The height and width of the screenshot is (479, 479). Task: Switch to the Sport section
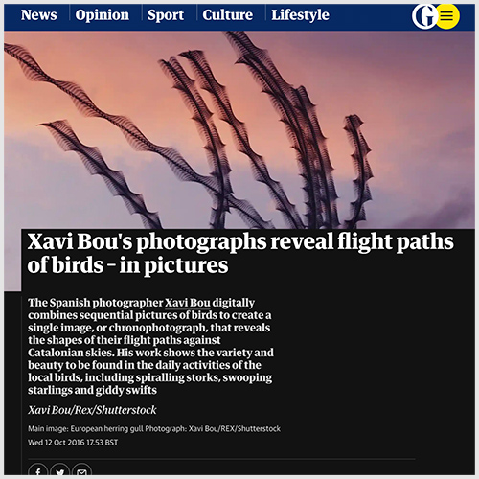166,15
